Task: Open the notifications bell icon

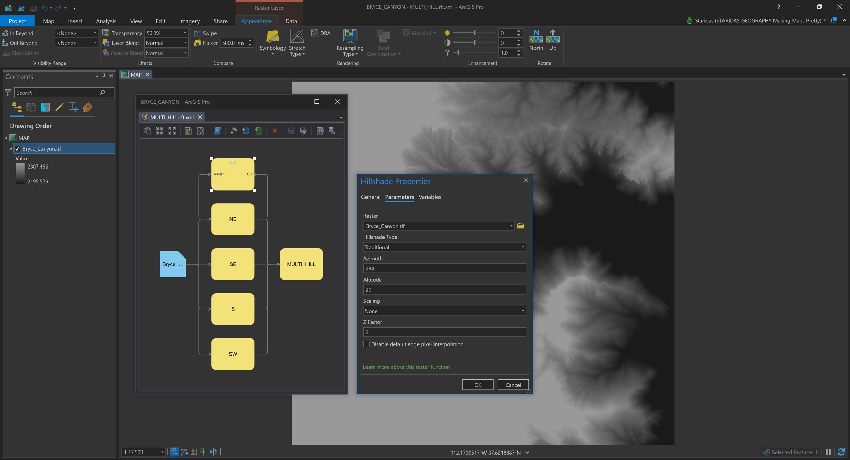Action: [833, 20]
